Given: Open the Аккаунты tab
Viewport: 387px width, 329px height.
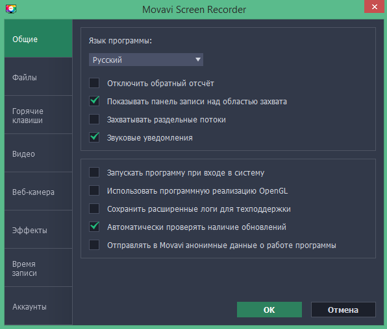Looking at the screenshot, I should click(38, 306).
